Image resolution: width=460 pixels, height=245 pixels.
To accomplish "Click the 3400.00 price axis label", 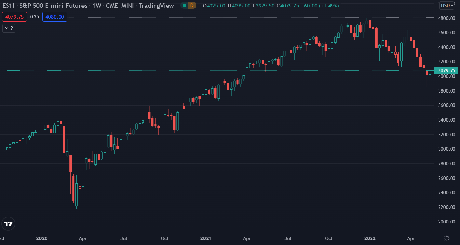I will (446, 120).
